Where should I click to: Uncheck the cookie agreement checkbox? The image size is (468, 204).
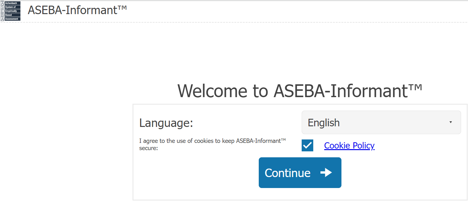tap(307, 145)
